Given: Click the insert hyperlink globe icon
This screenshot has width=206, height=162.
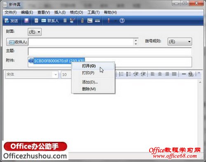Looking at the screenshot, I should click(191, 74).
